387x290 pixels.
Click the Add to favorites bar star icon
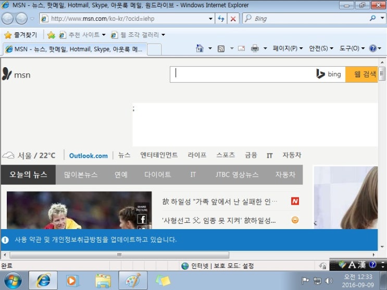[x=51, y=35]
